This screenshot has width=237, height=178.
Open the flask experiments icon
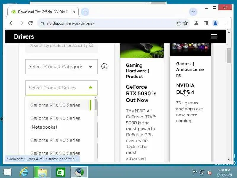pyautogui.click(x=196, y=23)
